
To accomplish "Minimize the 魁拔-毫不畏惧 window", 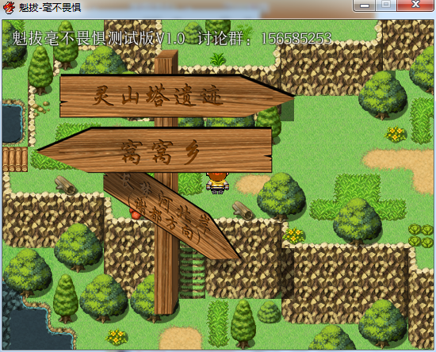I will tap(365, 6).
